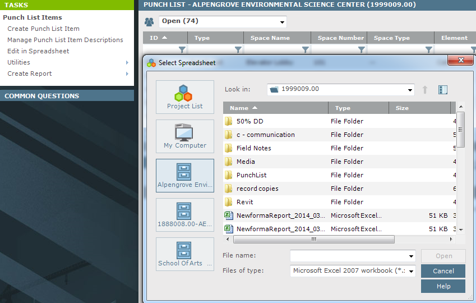Click the file list scroll up arrow
Image resolution: width=476 pixels, height=303 pixels.
tap(461, 107)
